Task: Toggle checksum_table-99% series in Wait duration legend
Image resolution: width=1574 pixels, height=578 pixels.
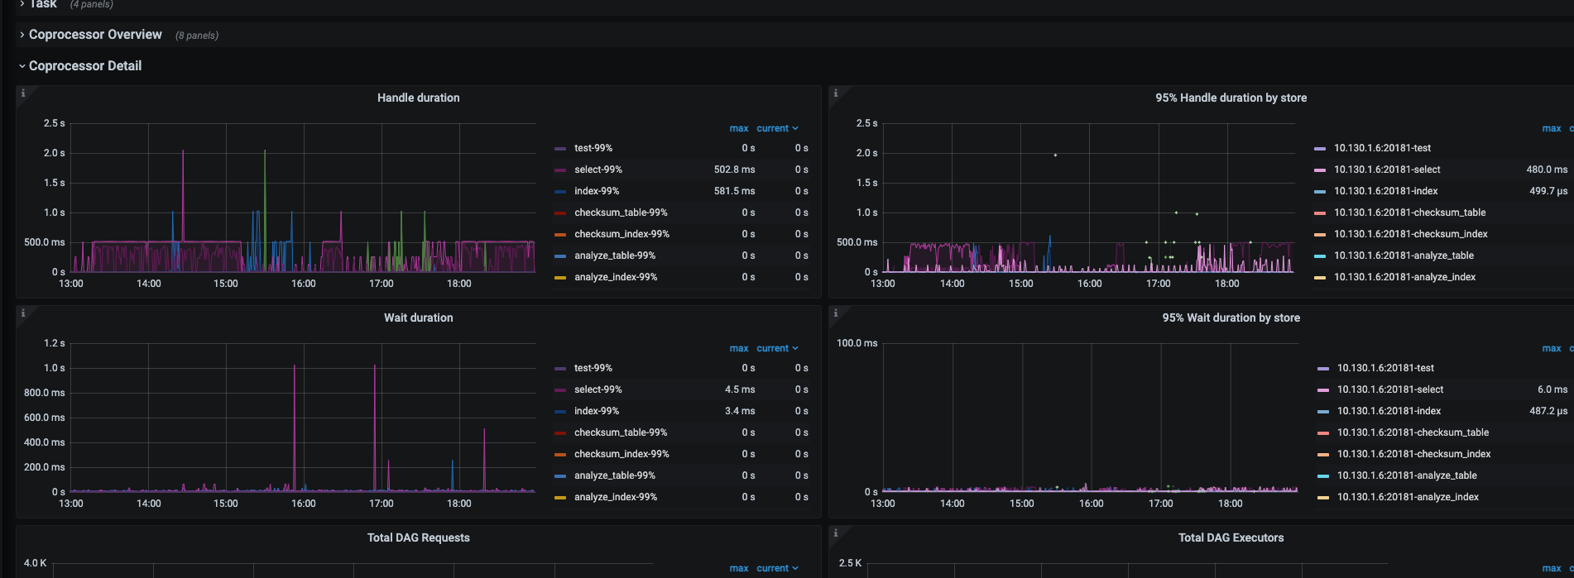Action: (x=620, y=432)
